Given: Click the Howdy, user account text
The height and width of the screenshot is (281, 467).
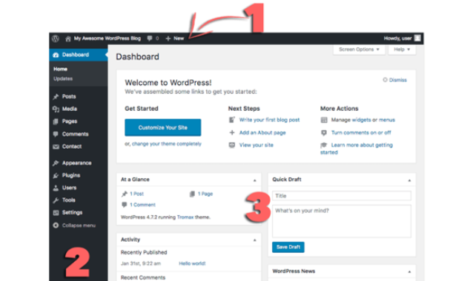Looking at the screenshot, I should (398, 38).
